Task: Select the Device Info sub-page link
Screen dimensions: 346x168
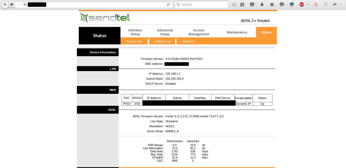Action: pos(134,41)
